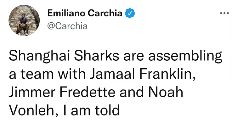The image size is (232, 123).
Task: Click the word "are" after Sharks
Action: click(x=133, y=58)
